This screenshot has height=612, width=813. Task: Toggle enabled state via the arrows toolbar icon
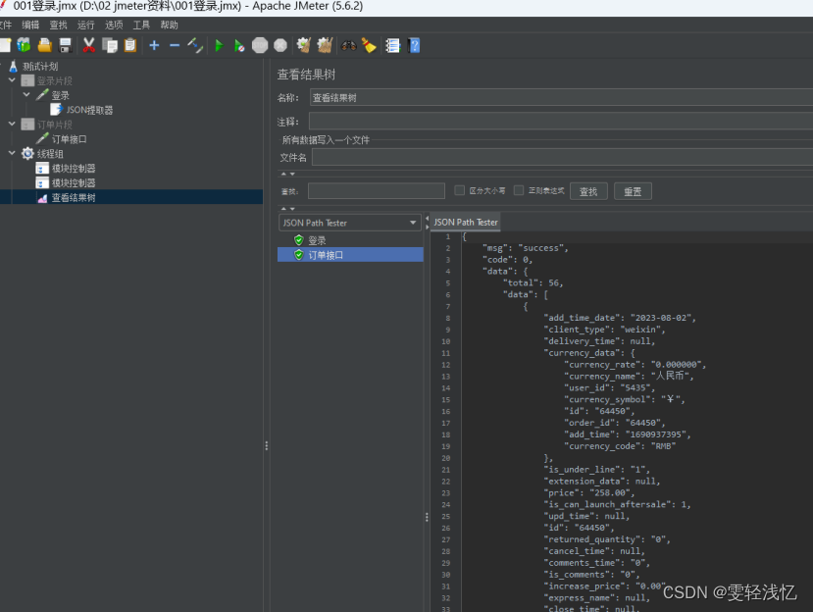point(195,46)
